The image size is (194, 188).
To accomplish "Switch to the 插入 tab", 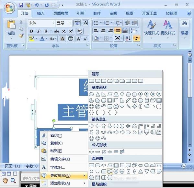I will click(41, 13).
